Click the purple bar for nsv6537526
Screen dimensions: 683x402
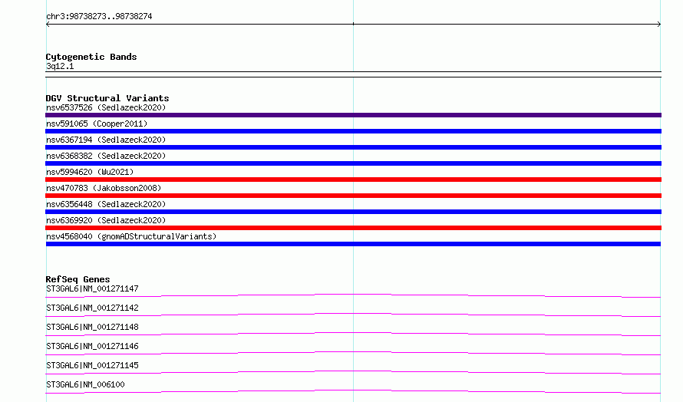pos(353,115)
